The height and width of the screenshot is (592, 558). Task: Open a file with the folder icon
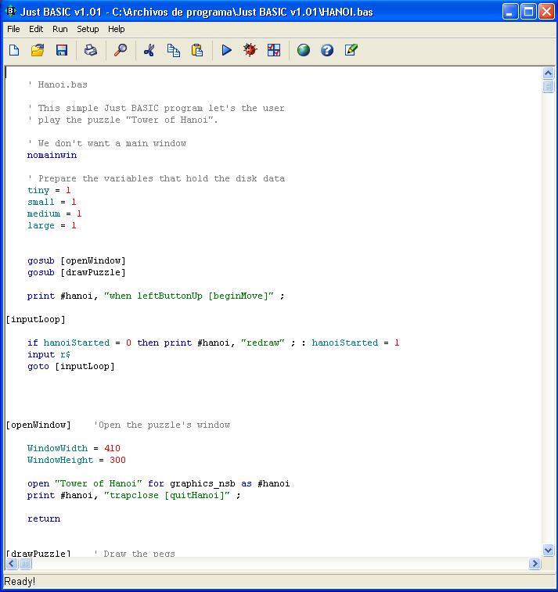(38, 50)
